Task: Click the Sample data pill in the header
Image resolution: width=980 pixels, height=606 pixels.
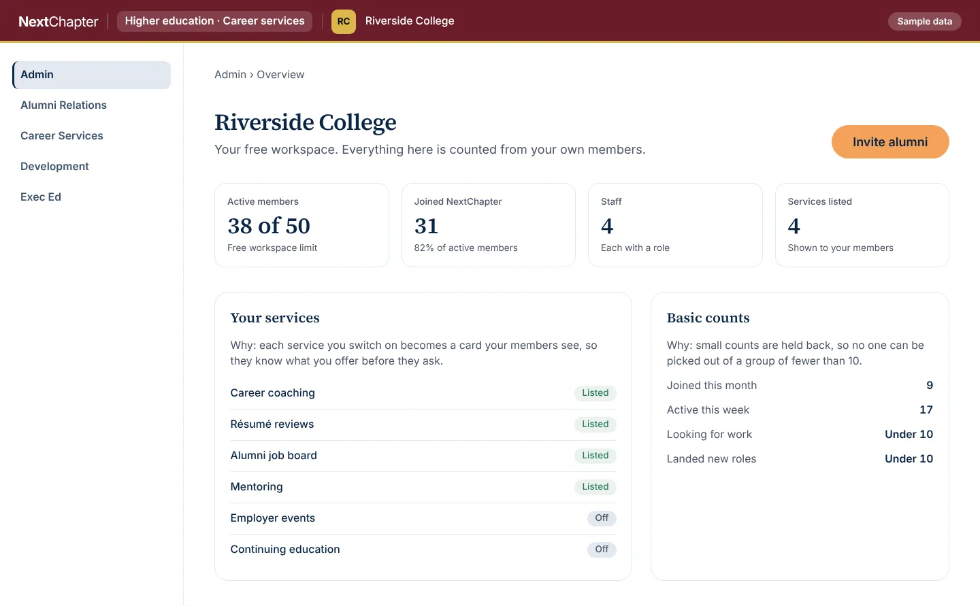Action: (x=925, y=21)
